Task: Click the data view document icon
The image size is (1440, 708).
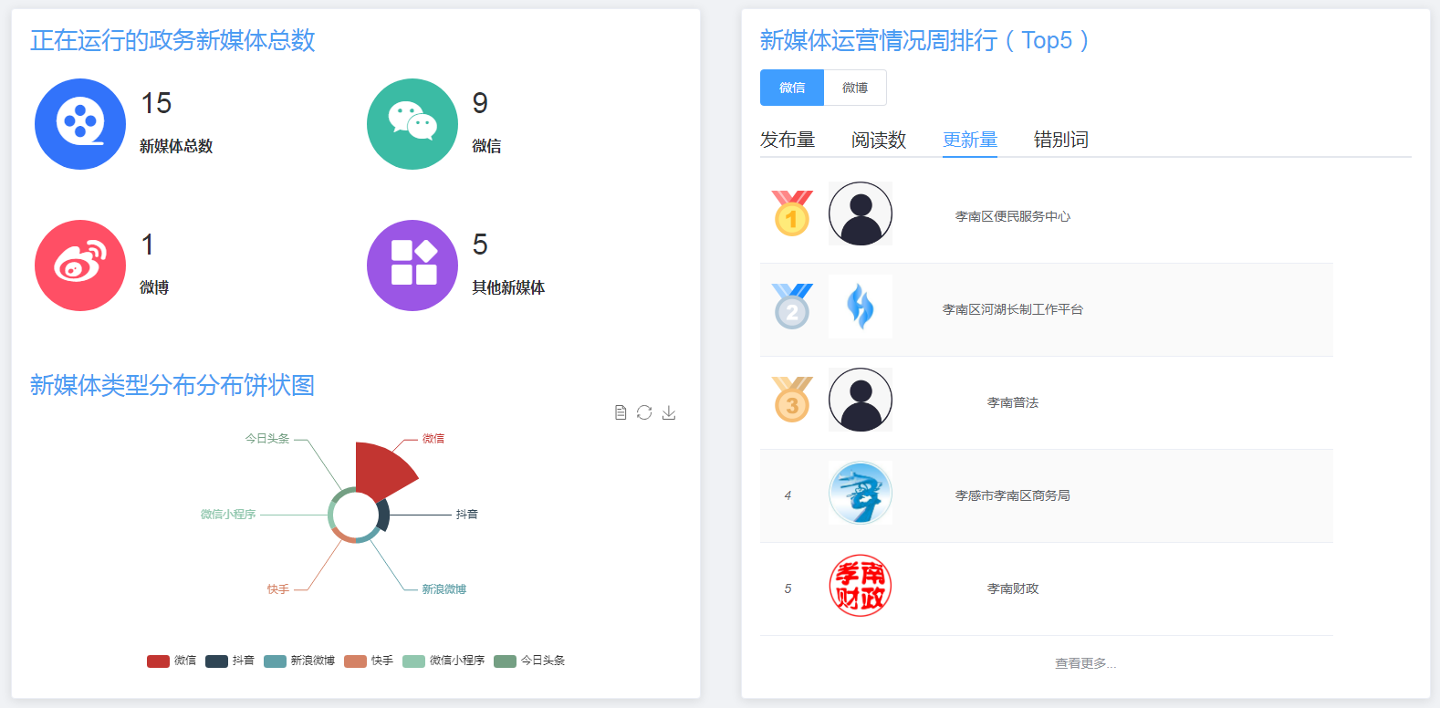Action: click(621, 412)
